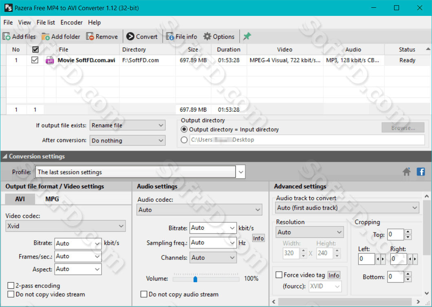Click the File column header
The width and height of the screenshot is (432, 307).
pos(64,50)
